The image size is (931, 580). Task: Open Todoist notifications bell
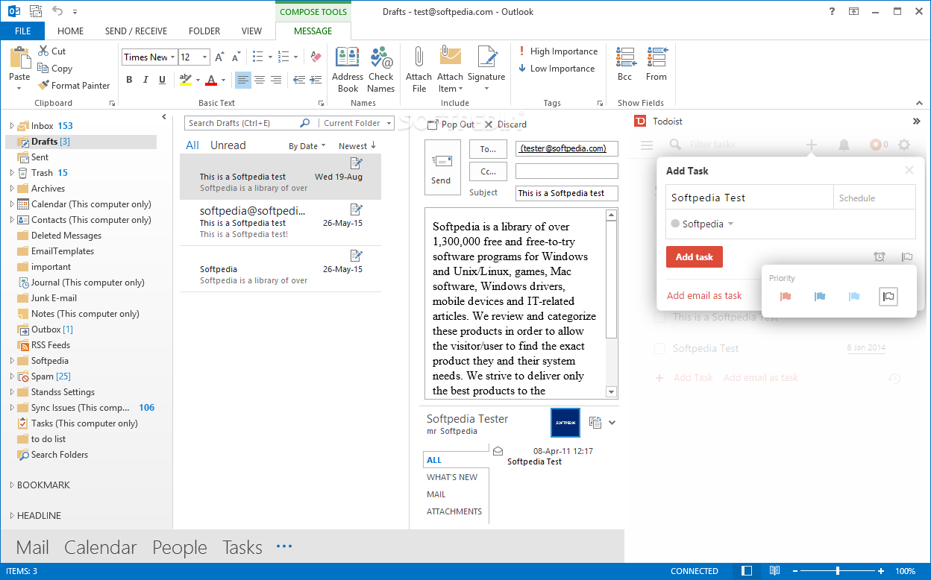click(x=844, y=145)
